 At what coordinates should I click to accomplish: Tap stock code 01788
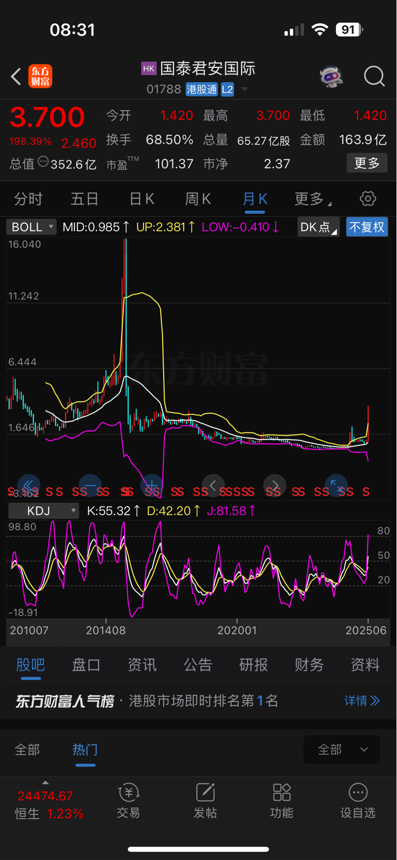164,89
